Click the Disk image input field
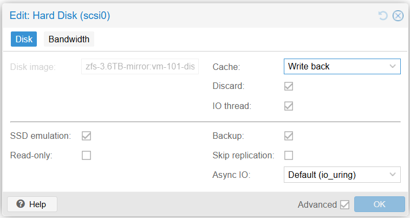This screenshot has height=218, width=410. 140,67
